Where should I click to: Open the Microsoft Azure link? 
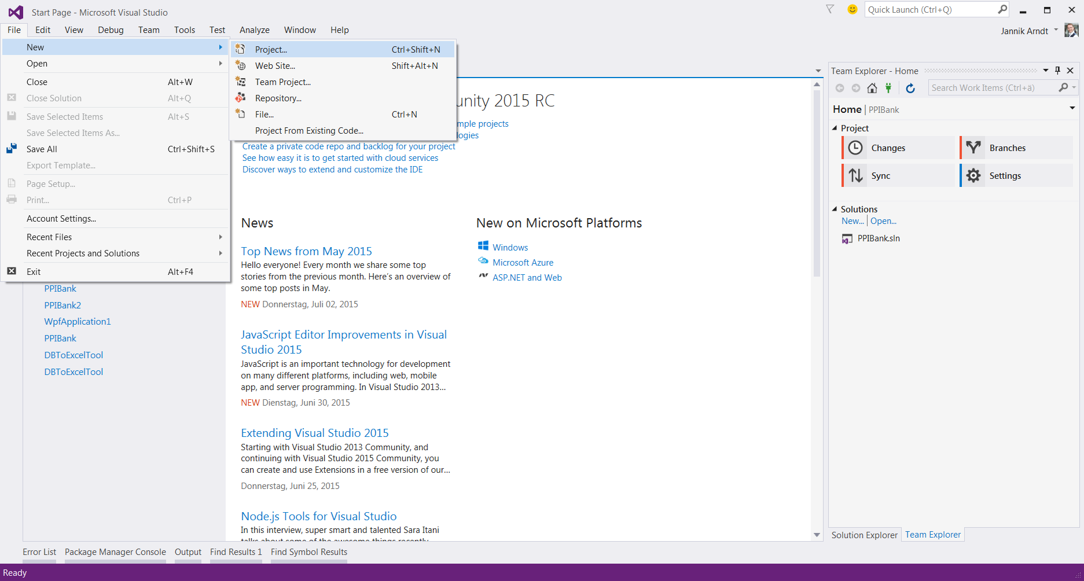[523, 262]
